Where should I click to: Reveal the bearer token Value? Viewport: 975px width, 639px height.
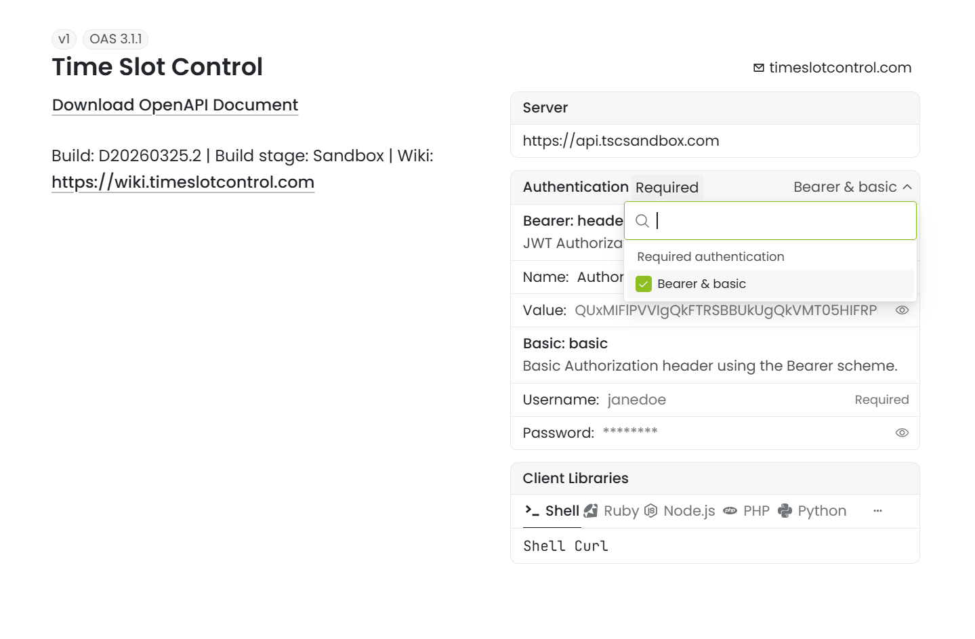coord(902,310)
